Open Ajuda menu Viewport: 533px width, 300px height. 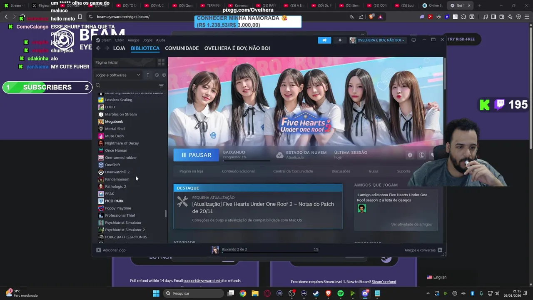pos(160,40)
